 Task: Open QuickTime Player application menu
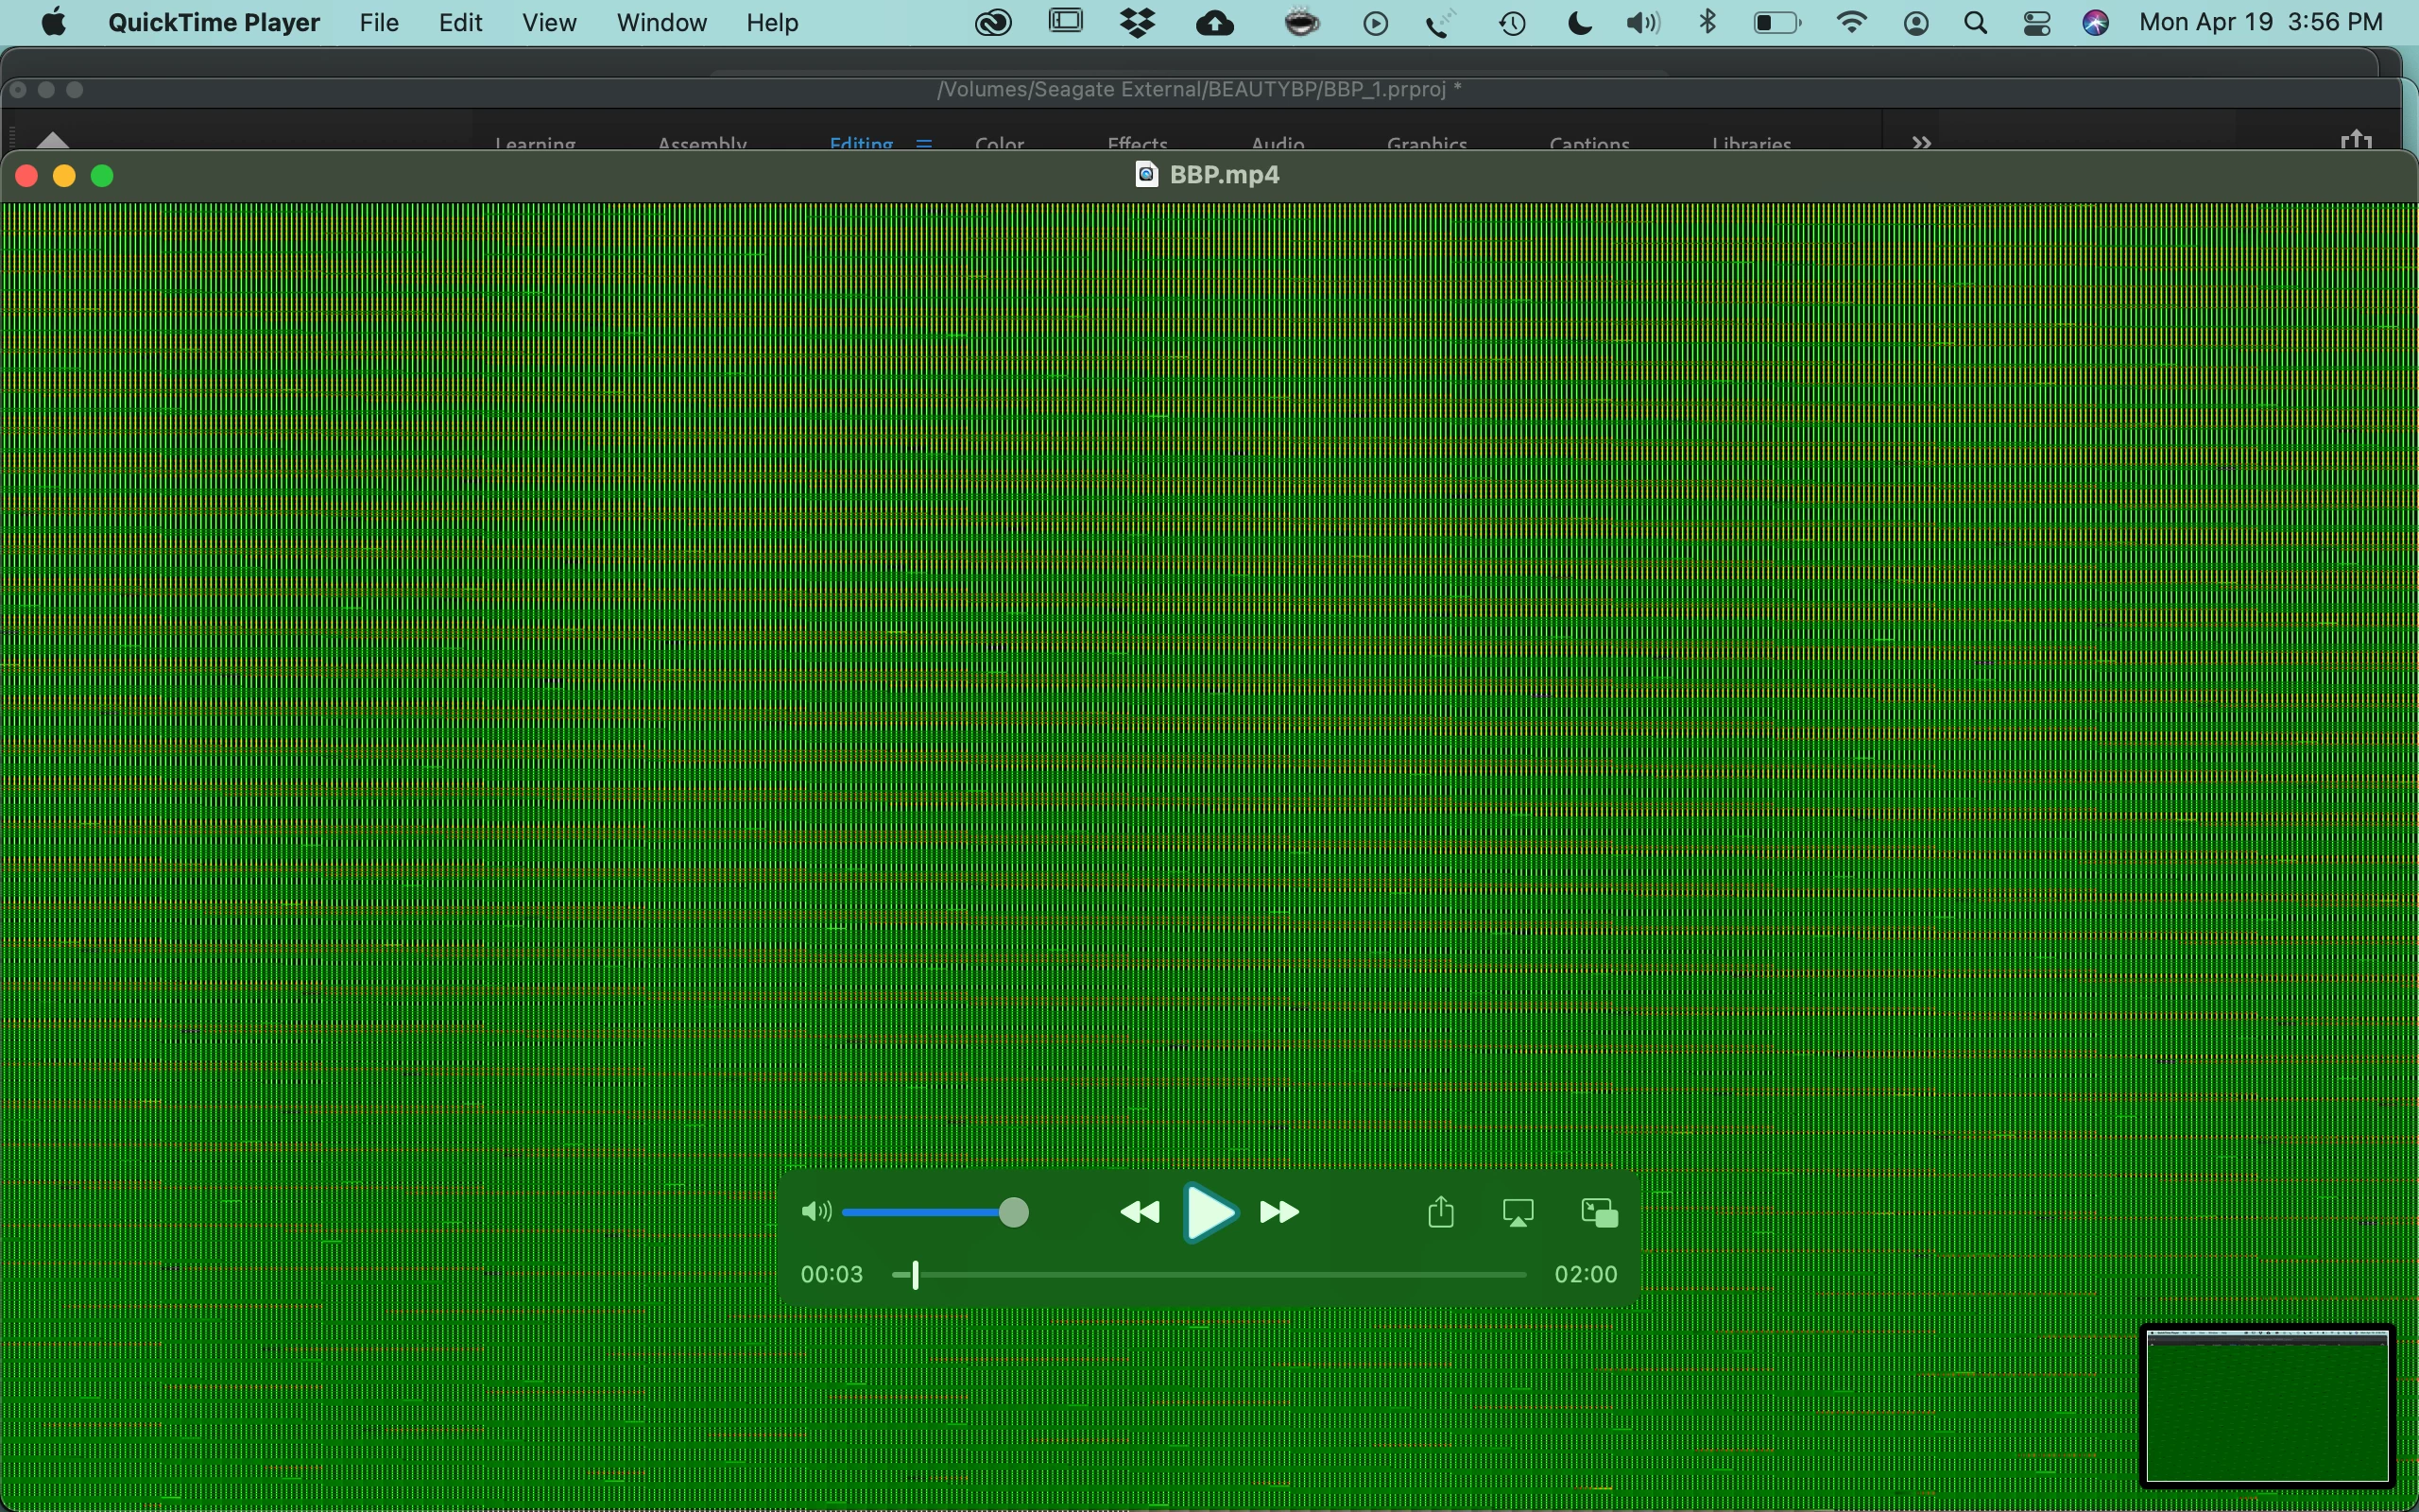[214, 22]
